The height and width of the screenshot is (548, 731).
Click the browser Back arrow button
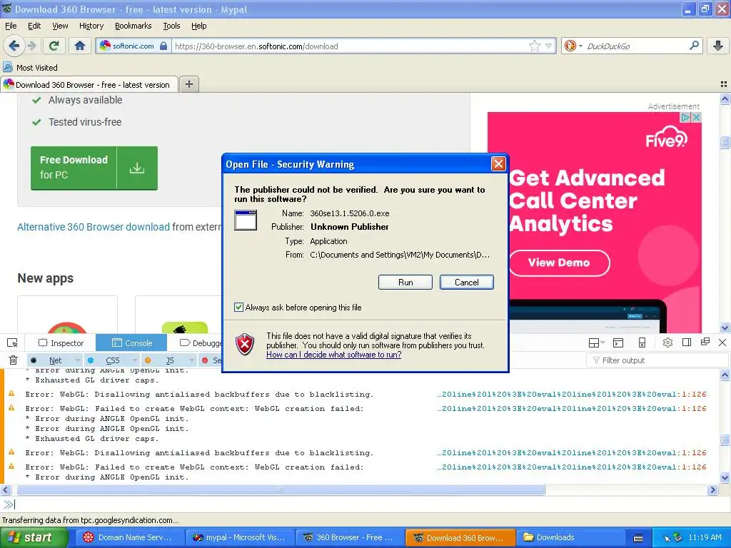click(x=14, y=46)
